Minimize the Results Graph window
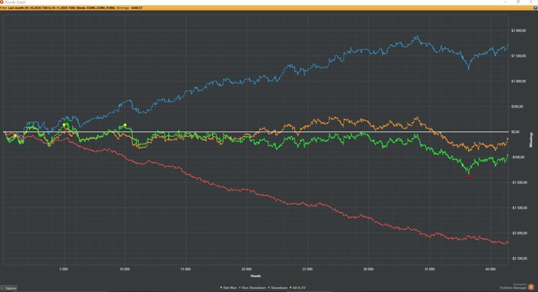The image size is (538, 292). (x=506, y=2)
